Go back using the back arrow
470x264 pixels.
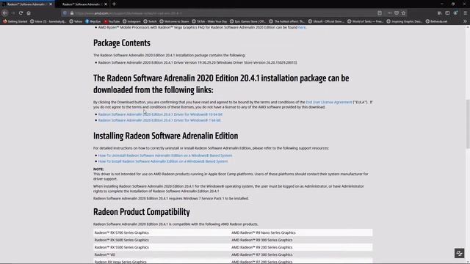pyautogui.click(x=5, y=13)
